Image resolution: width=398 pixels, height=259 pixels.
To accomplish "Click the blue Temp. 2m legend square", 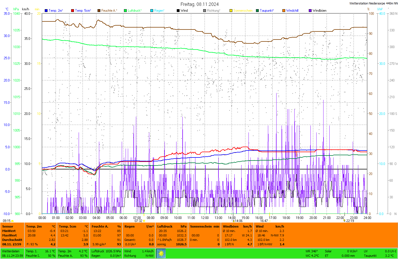I will (46, 11).
